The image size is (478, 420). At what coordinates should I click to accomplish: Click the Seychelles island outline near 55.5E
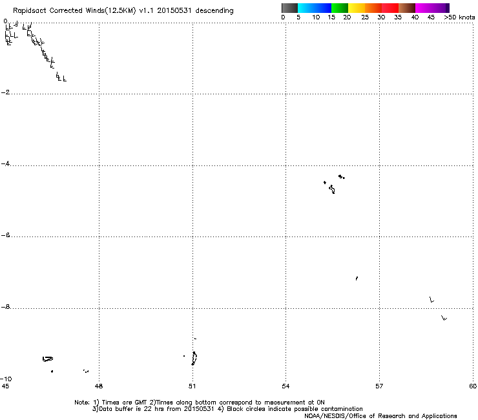[x=332, y=189]
